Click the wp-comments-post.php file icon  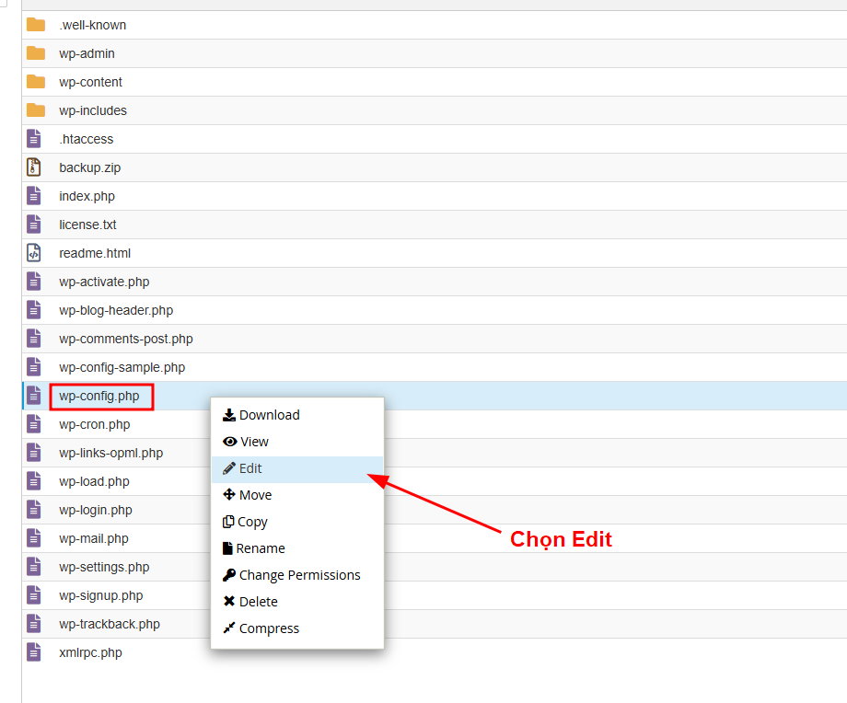[33, 339]
